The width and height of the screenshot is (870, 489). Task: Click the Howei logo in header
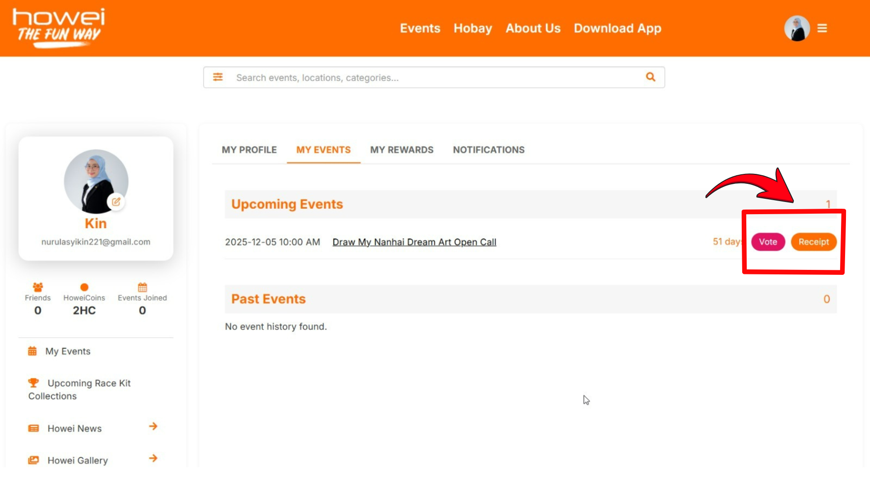pyautogui.click(x=59, y=27)
